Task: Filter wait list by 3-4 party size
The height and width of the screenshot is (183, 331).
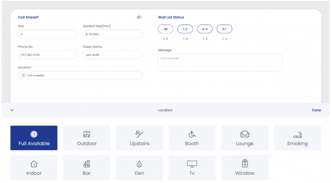Action: pyautogui.click(x=205, y=29)
